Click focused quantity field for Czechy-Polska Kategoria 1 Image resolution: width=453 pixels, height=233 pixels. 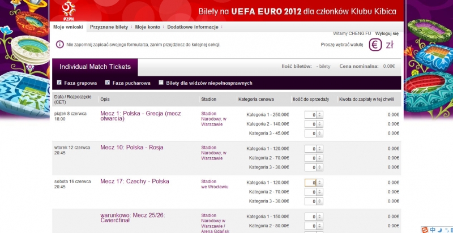(310, 183)
